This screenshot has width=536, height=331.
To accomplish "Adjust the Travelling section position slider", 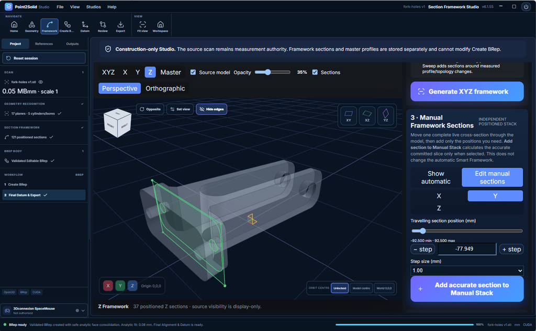I will pyautogui.click(x=467, y=231).
